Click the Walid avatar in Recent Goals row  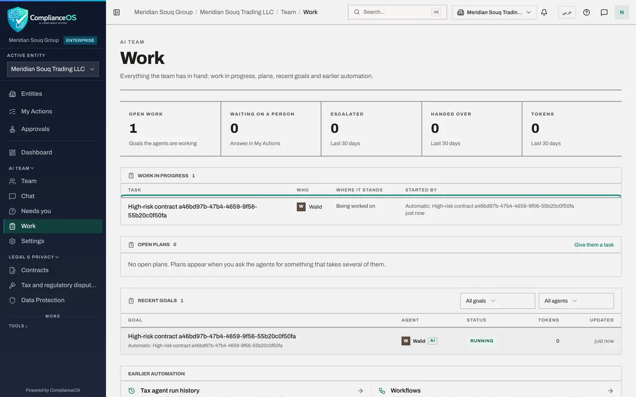tap(406, 341)
